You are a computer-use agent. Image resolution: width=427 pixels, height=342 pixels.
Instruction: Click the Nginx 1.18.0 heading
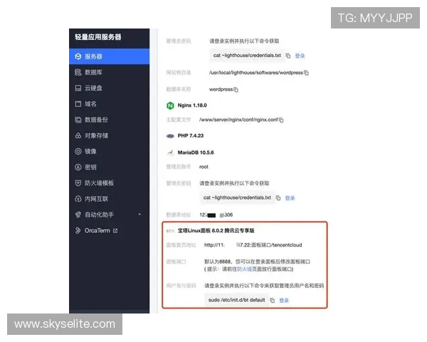192,105
